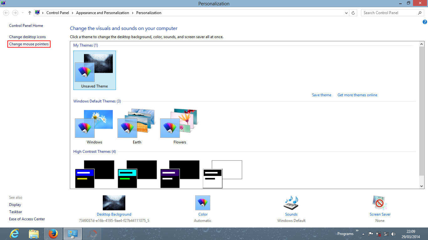Viewport: 428px width, 240px height.
Task: Expand the Programs toolbar chevron
Action: click(x=357, y=231)
